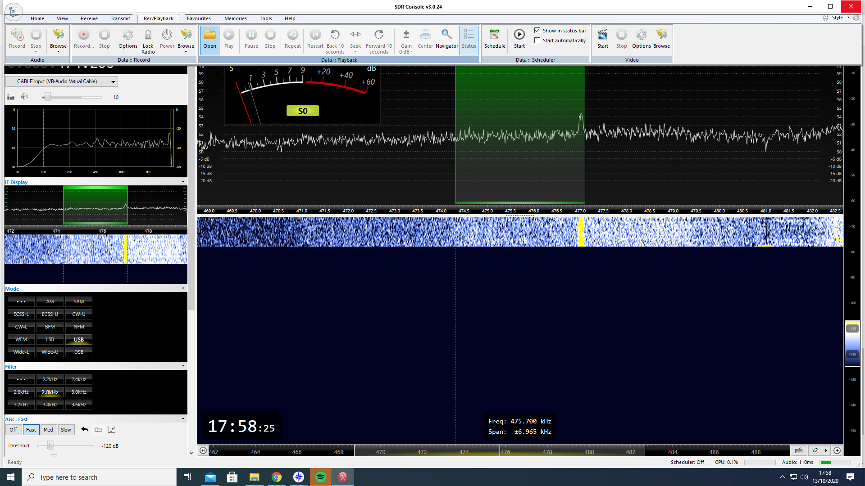Select the LSB mode button
This screenshot has width=865, height=486.
coord(50,340)
